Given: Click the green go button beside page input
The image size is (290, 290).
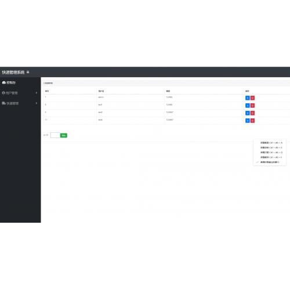Looking at the screenshot, I should click(x=64, y=135).
